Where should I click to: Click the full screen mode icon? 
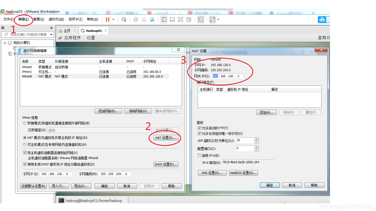coord(181,20)
